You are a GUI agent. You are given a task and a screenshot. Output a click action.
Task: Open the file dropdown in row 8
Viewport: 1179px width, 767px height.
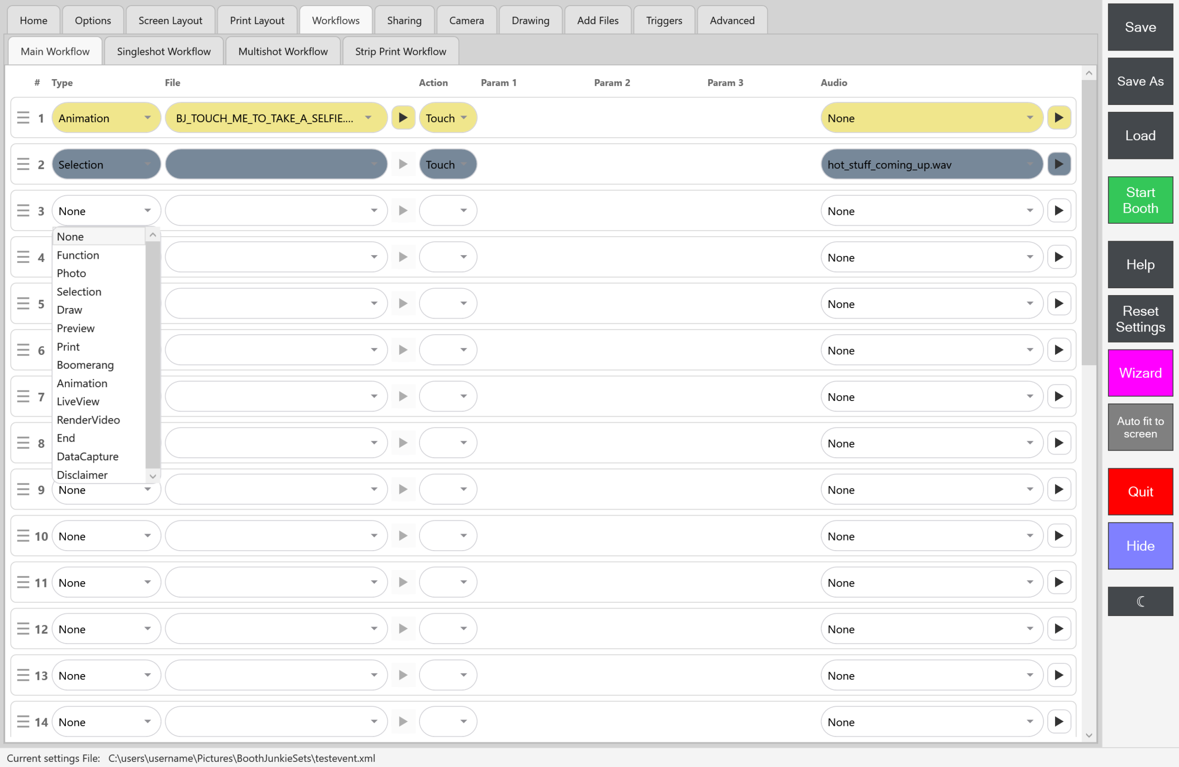coord(276,443)
